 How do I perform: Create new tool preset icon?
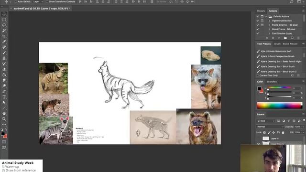pos(292,75)
